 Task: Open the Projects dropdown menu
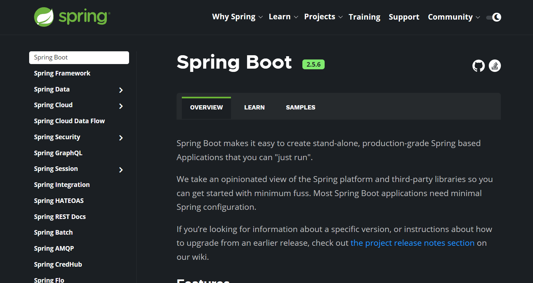(323, 17)
